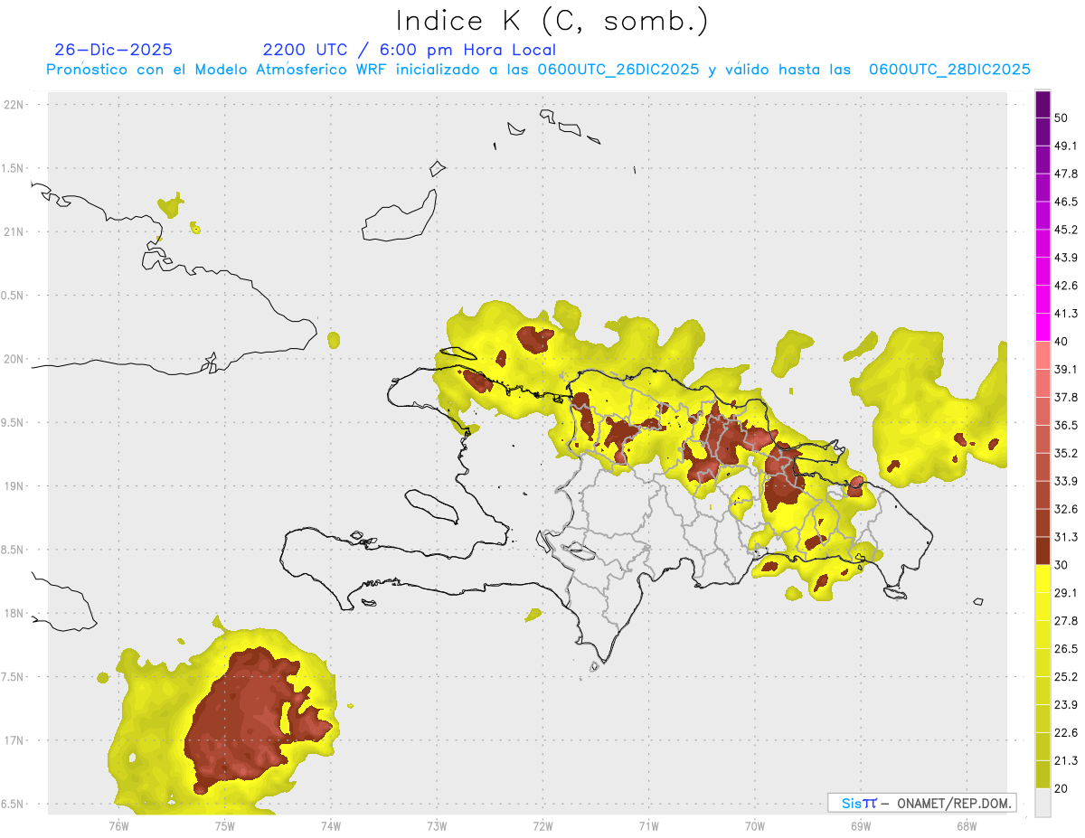Pick the magenta legend band between 40 and 41.3
This screenshot has height=838, width=1085.
pyautogui.click(x=1043, y=327)
